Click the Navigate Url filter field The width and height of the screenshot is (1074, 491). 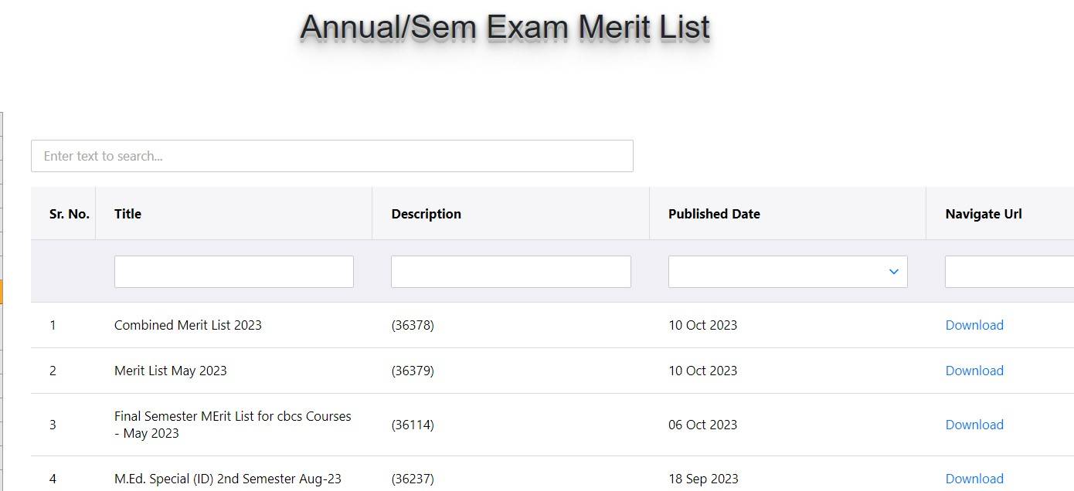pyautogui.click(x=1008, y=272)
